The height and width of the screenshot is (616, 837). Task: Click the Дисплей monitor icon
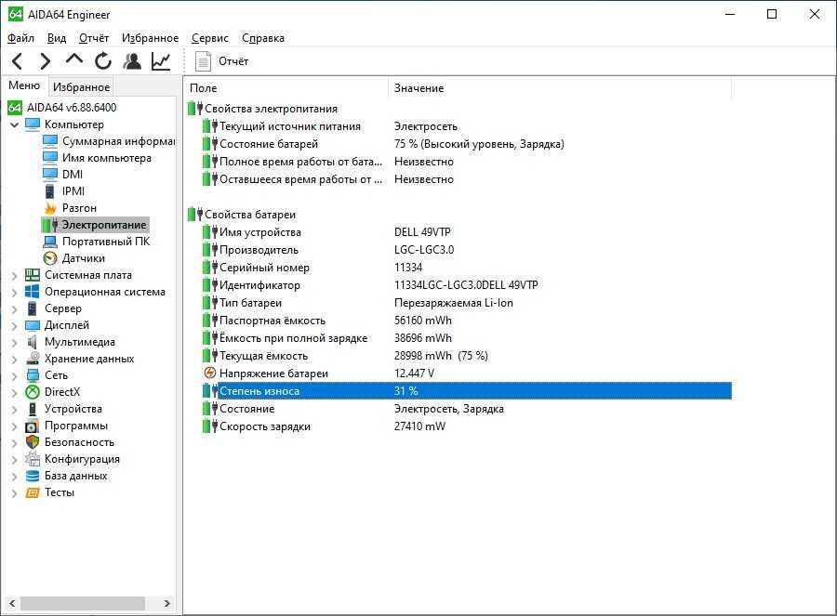click(x=33, y=325)
